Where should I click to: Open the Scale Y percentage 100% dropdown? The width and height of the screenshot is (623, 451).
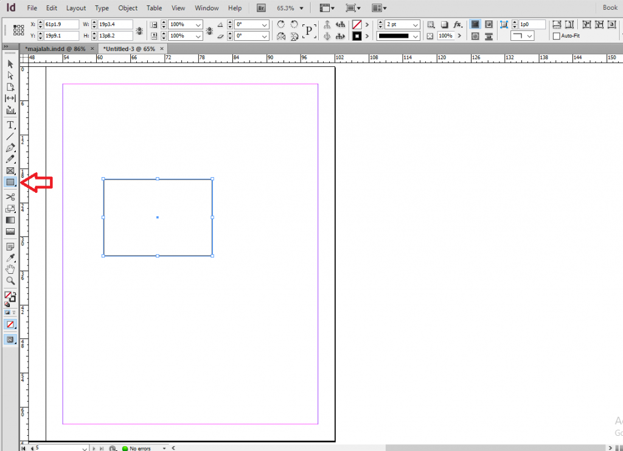(198, 36)
